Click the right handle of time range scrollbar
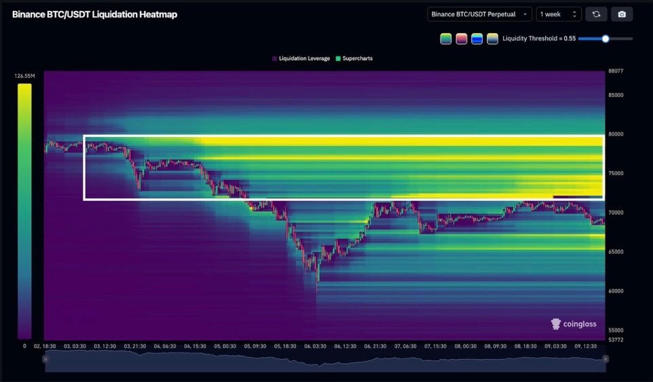Screen dimensions: 653x382 (605, 359)
